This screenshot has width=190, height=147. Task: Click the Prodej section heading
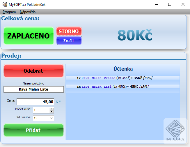(11, 56)
